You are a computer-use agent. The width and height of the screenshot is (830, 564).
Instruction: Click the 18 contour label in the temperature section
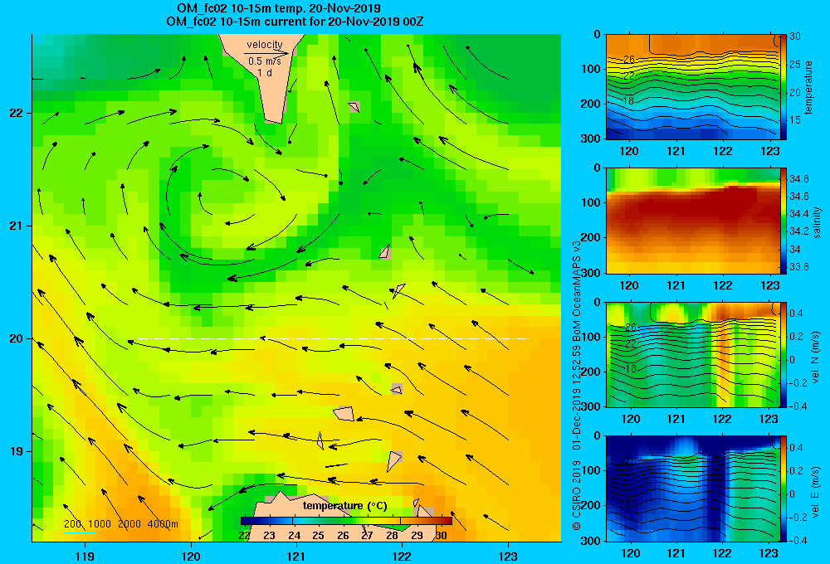click(x=628, y=101)
